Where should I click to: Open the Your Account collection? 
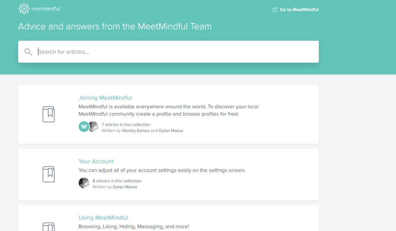96,161
